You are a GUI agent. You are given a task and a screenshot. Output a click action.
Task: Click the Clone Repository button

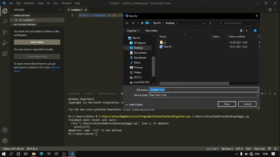(x=37, y=57)
